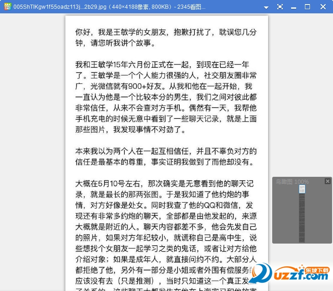
Task: Close the 鸟瞰图 overview panel
Action: pyautogui.click(x=327, y=181)
